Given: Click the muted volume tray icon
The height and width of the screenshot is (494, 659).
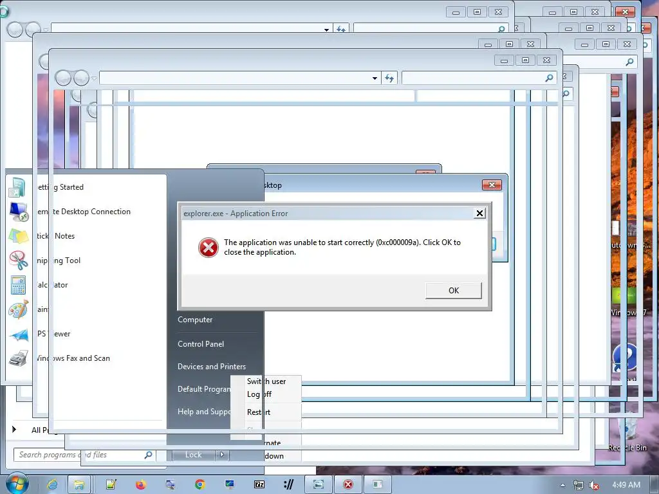Looking at the screenshot, I should click(x=593, y=485).
